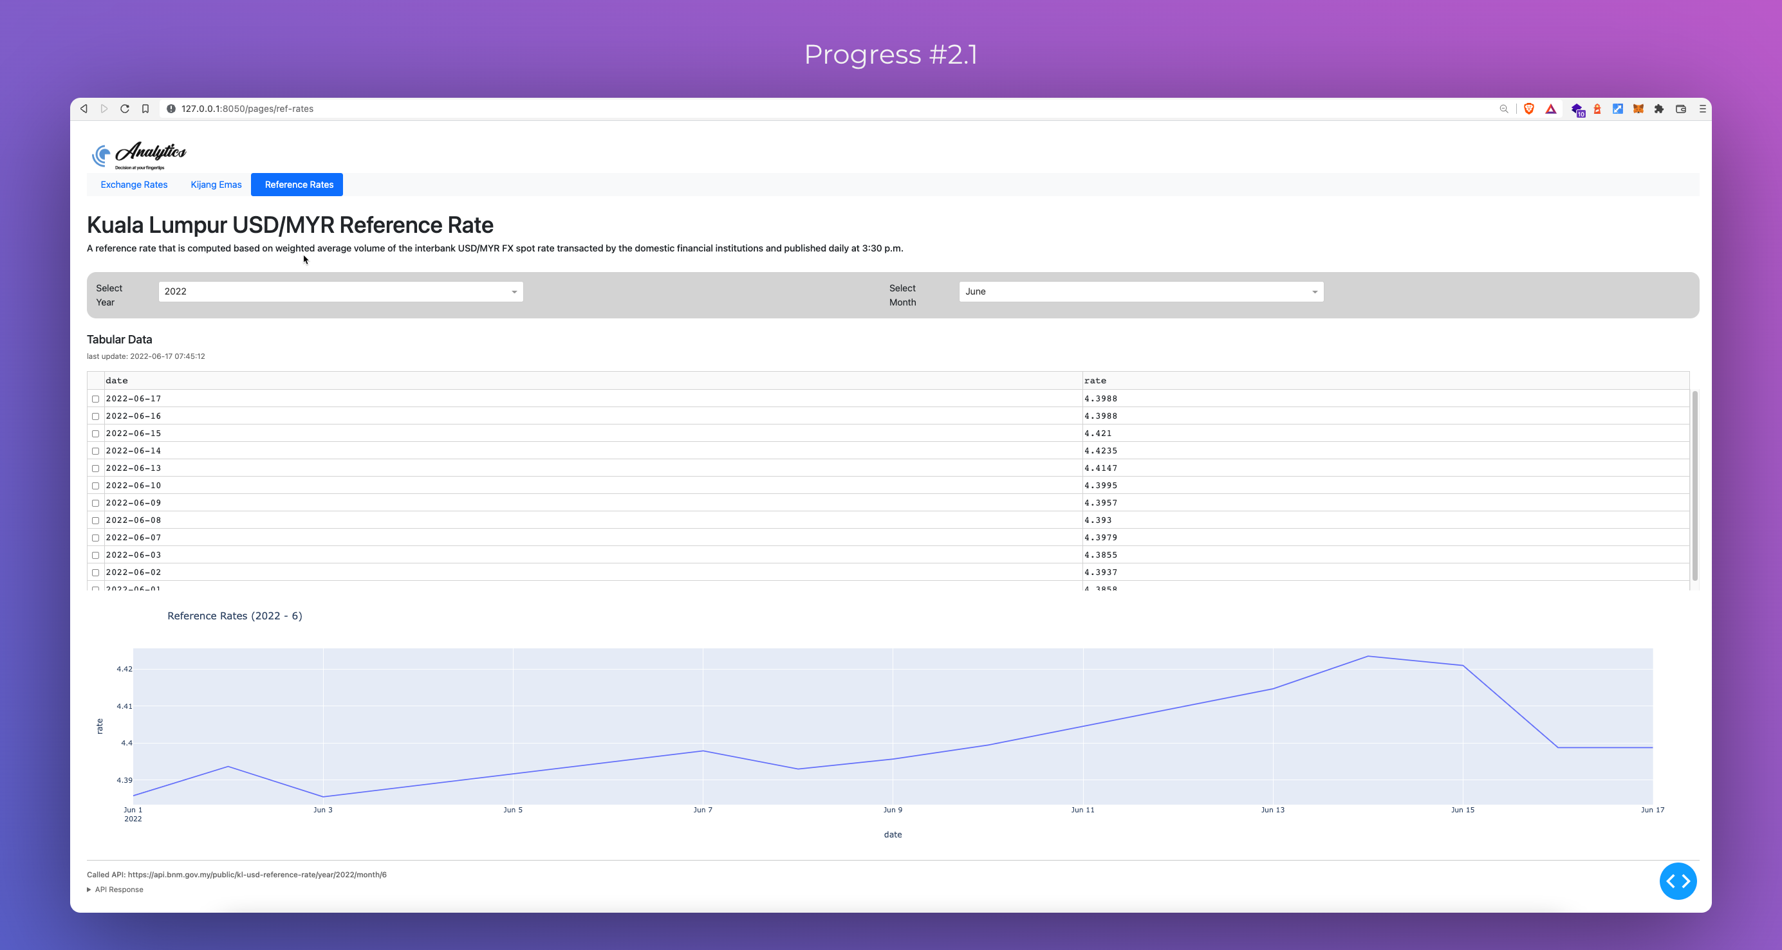Check the 2022-06-17 row checkbox
1782x950 pixels.
click(x=95, y=399)
